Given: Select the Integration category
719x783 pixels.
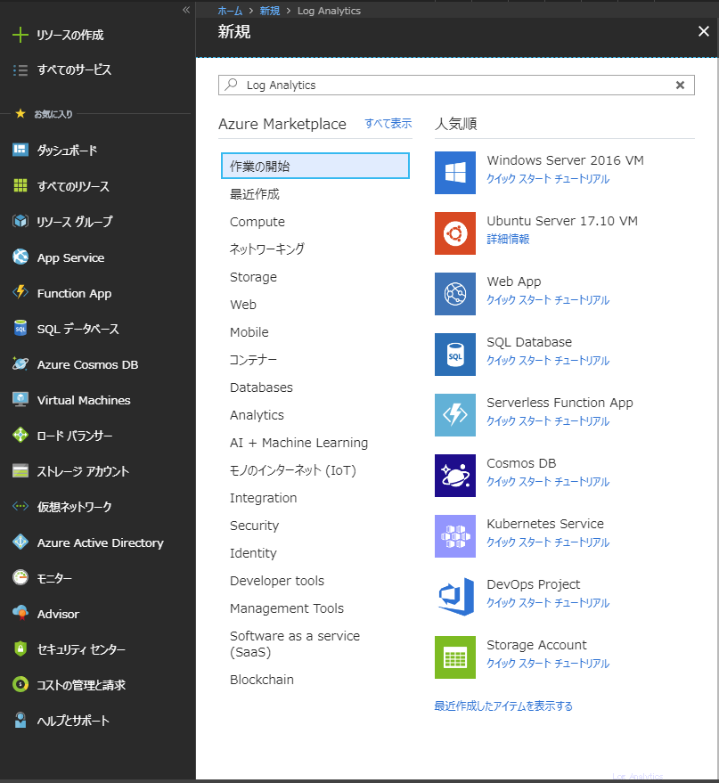Looking at the screenshot, I should click(x=263, y=498).
